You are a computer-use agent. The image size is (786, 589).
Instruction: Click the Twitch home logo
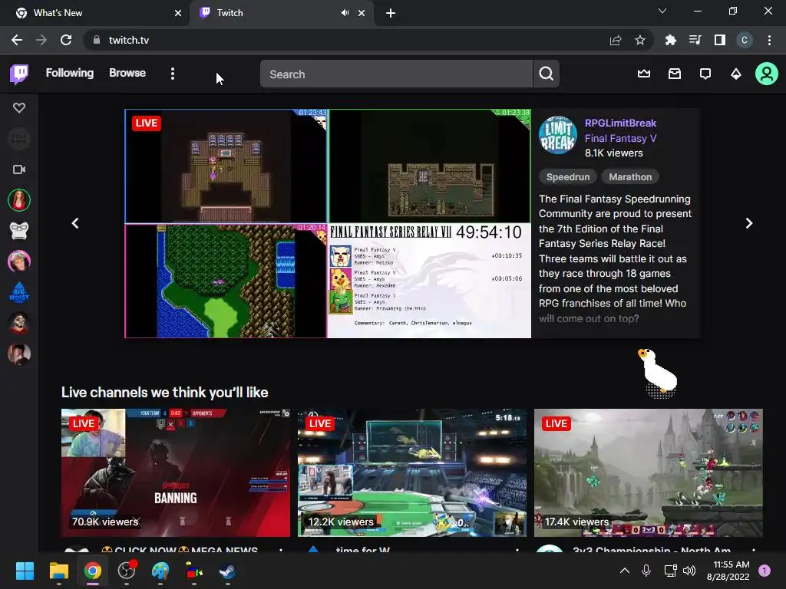[19, 74]
